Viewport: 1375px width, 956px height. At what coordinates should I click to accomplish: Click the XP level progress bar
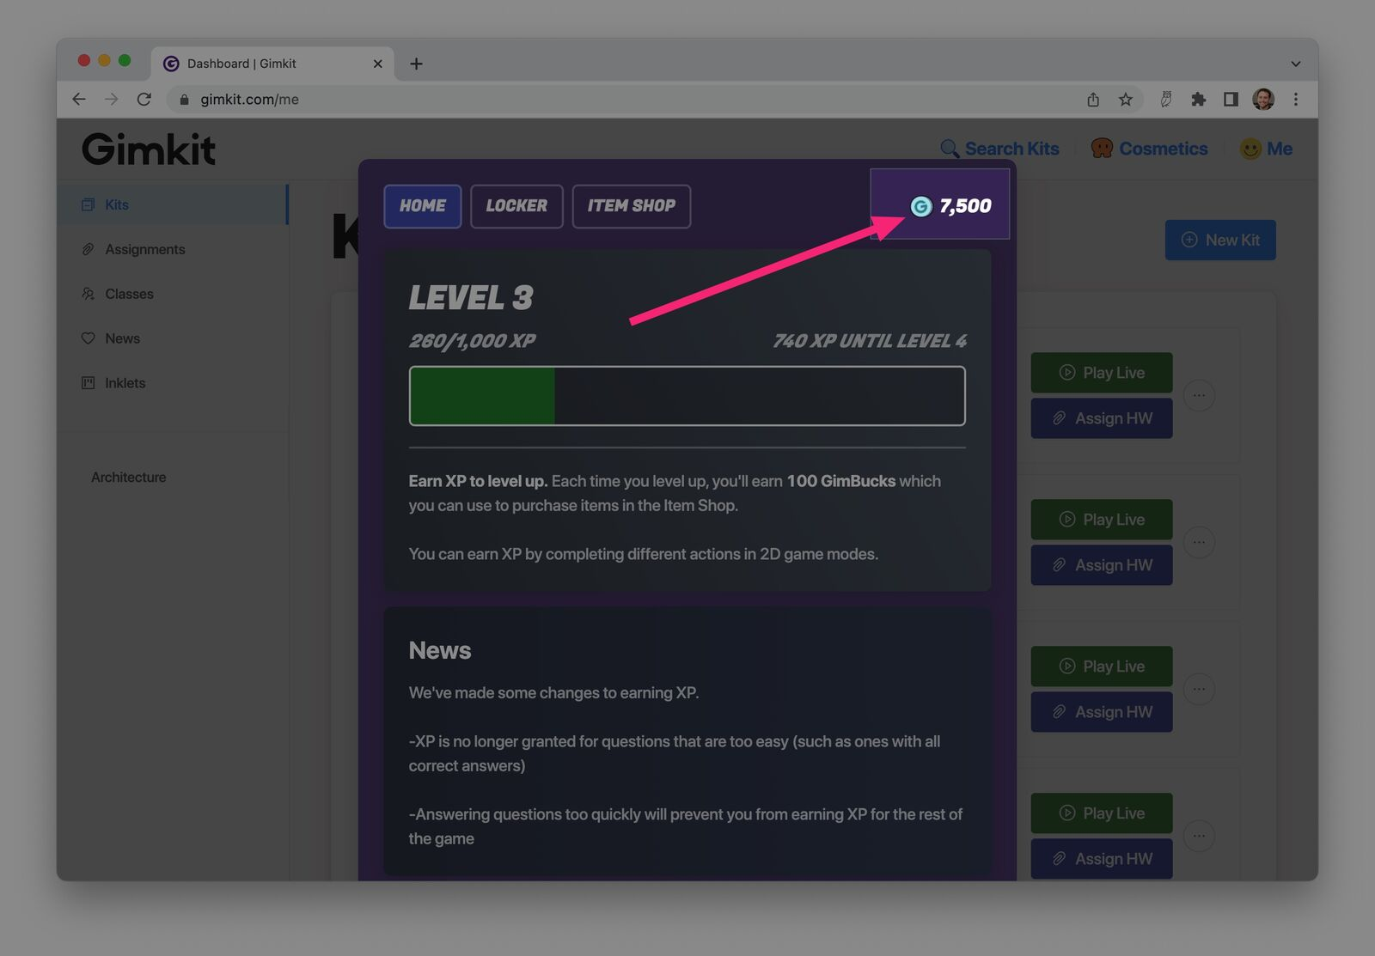click(x=687, y=396)
